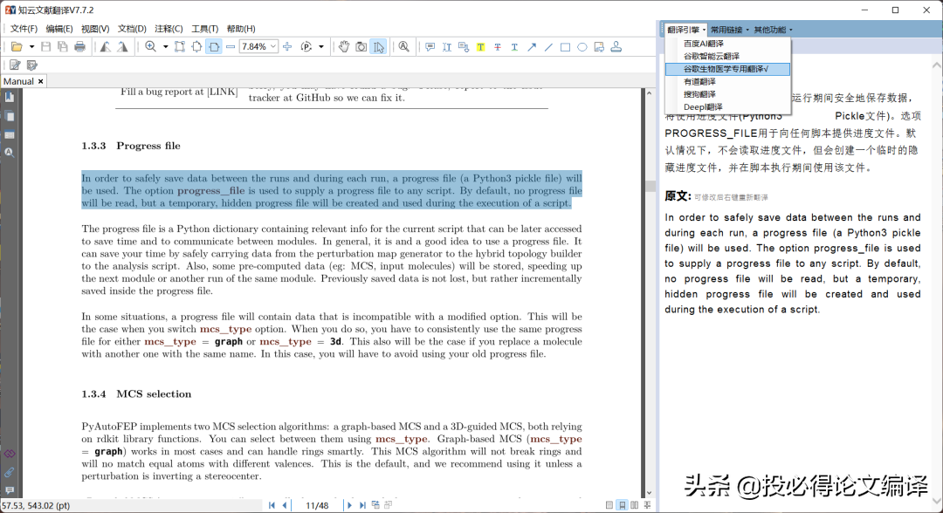Choose 谷歌智能云翻译 engine

click(727, 56)
